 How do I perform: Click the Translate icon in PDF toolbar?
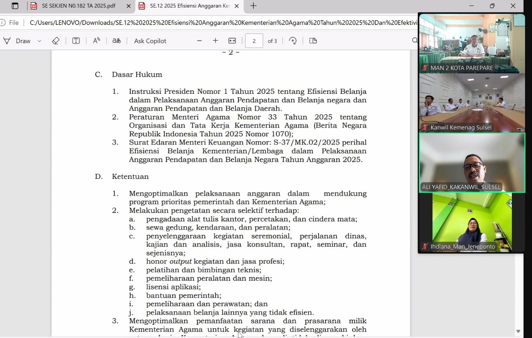(x=116, y=41)
